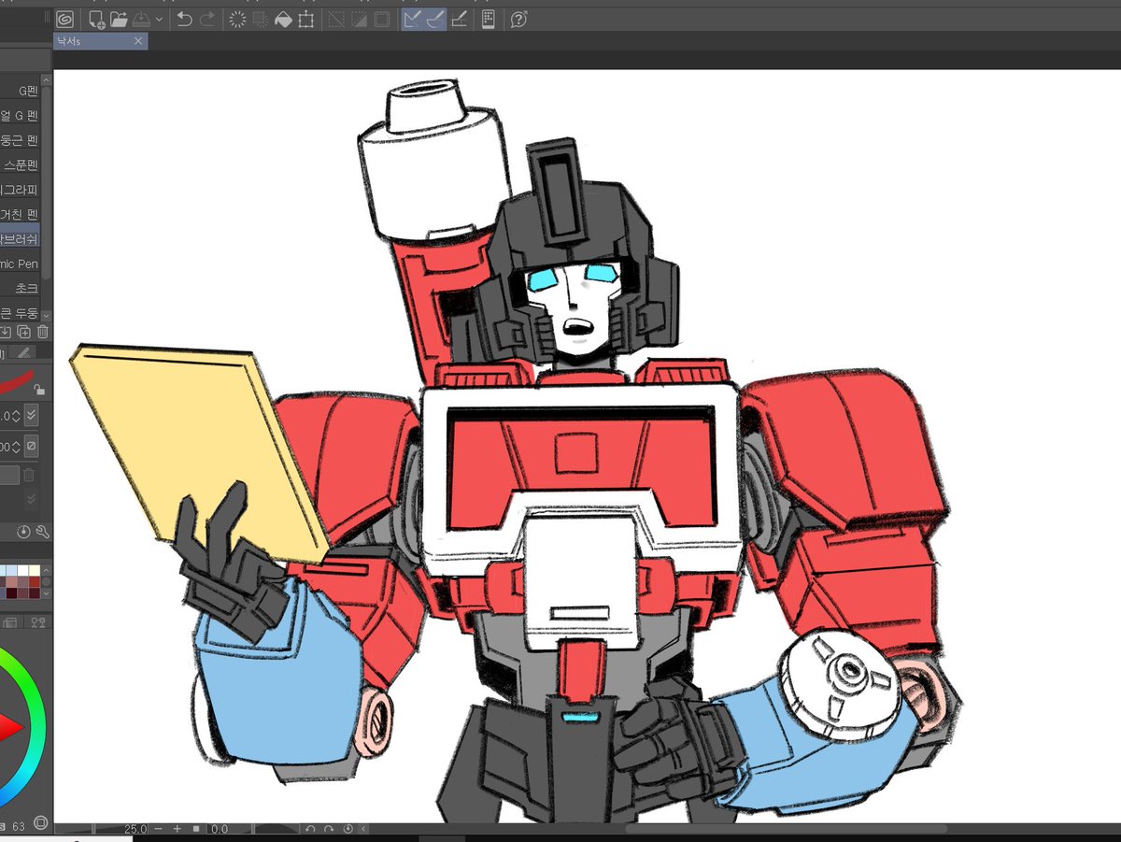This screenshot has height=842, width=1121.
Task: Zoom in canvas with plus button
Action: coord(177,828)
